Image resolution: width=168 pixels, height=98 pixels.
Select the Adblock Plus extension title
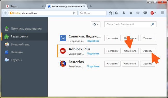pos(80,49)
